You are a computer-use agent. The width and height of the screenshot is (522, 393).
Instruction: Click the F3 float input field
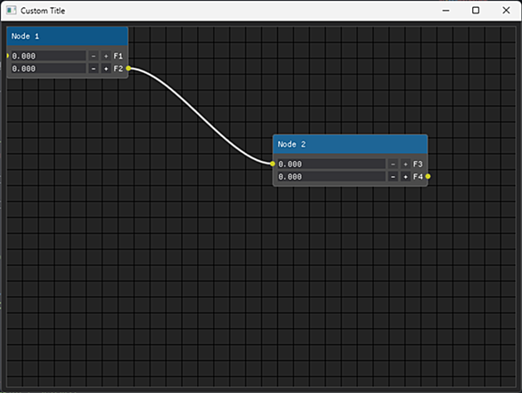pyautogui.click(x=331, y=164)
